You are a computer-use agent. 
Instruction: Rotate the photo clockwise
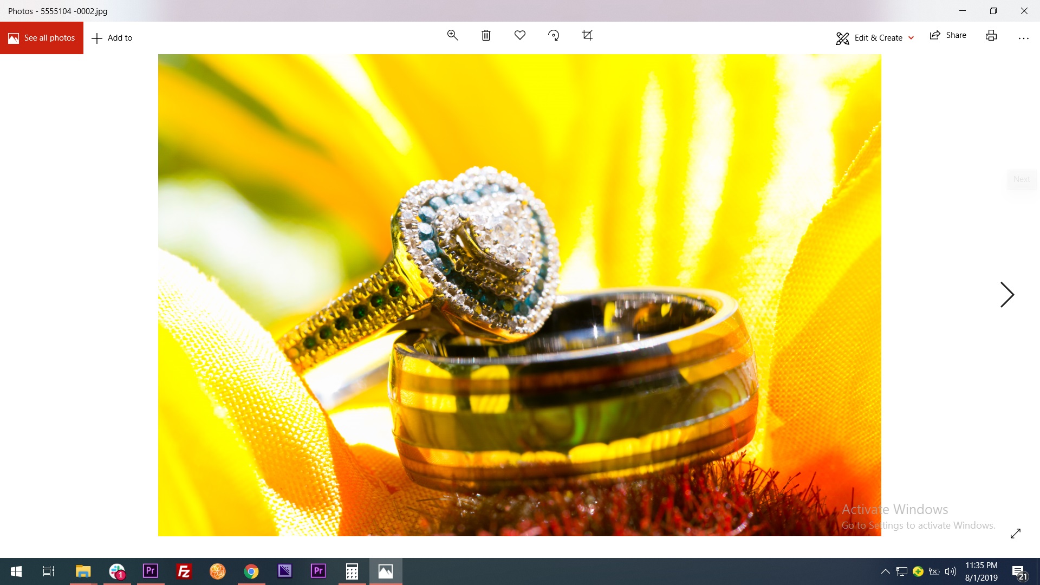(553, 35)
